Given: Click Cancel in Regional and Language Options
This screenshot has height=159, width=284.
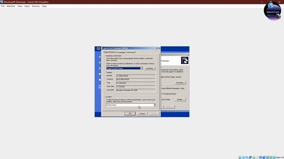Looking at the screenshot, I should (x=142, y=114).
